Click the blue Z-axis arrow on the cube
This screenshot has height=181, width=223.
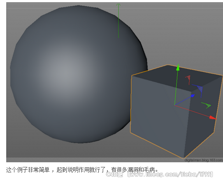[193, 96]
